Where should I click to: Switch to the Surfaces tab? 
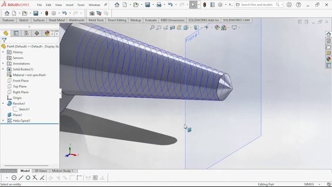point(39,20)
